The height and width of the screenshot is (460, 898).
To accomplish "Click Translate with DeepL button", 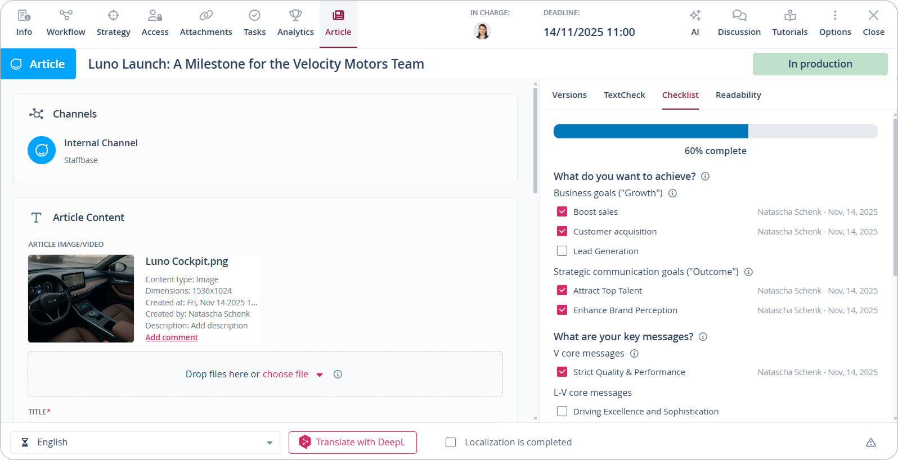I will click(x=353, y=443).
